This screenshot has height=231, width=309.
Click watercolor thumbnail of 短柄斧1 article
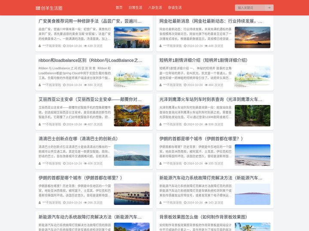pyautogui.click(x=252, y=77)
